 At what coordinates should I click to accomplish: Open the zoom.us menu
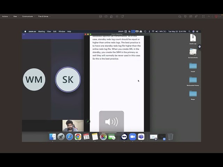click(32, 31)
